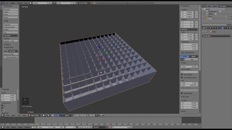Open the Outliner editor type selector

(204, 6)
